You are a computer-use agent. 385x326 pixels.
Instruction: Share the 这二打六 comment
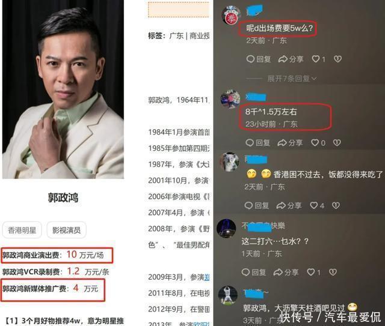286,272
